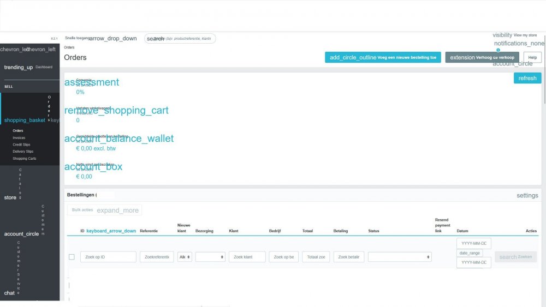The image size is (546, 307).
Task: Click the visibility View my store icon
Action: coord(502,35)
